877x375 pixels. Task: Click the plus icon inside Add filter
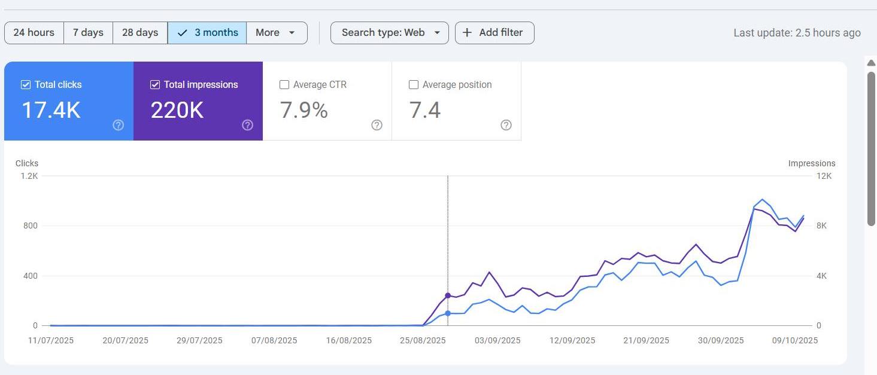(x=467, y=32)
